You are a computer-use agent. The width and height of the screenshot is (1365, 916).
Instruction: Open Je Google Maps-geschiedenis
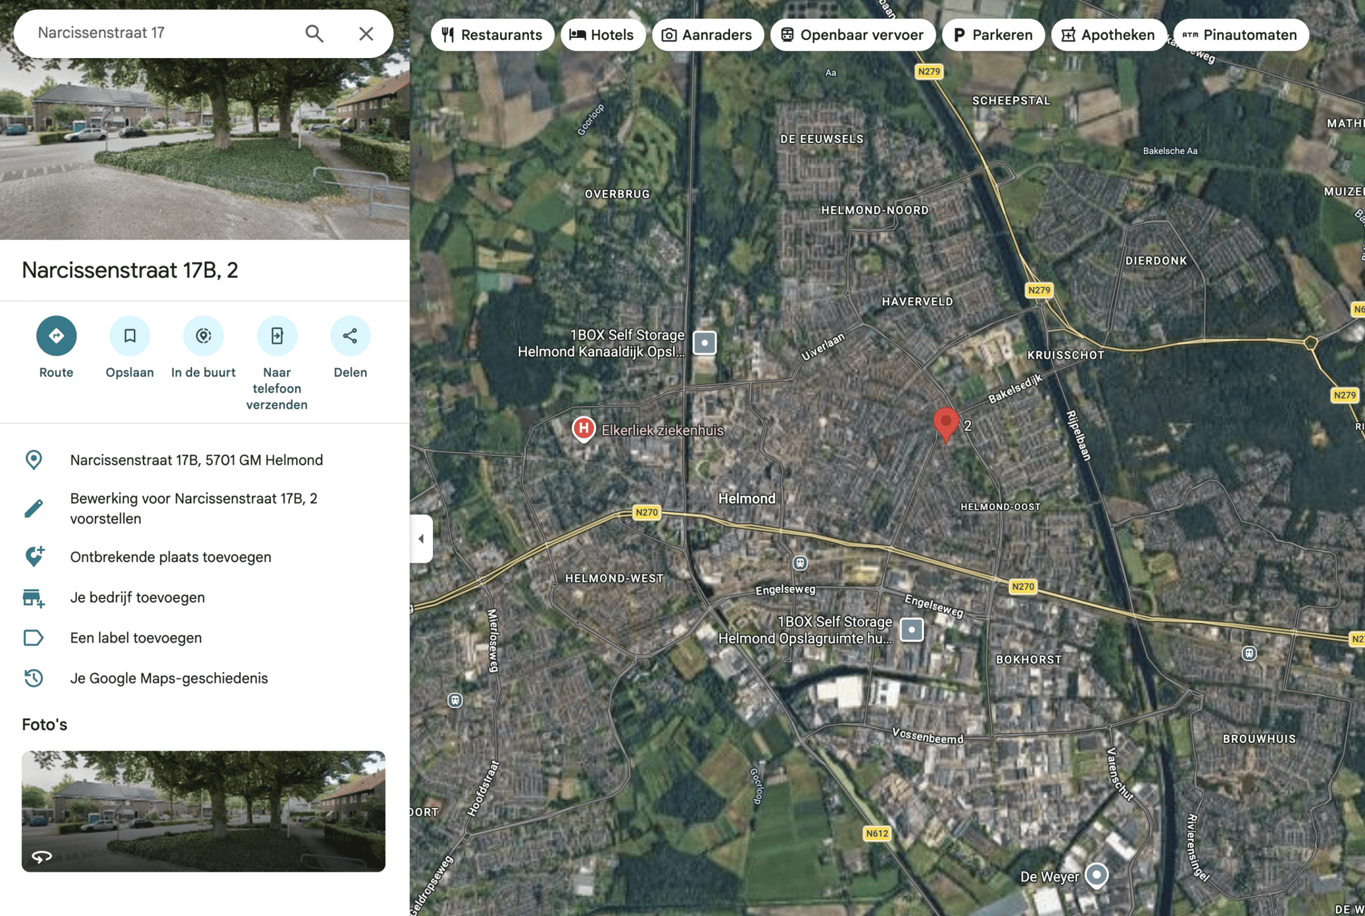click(x=169, y=678)
